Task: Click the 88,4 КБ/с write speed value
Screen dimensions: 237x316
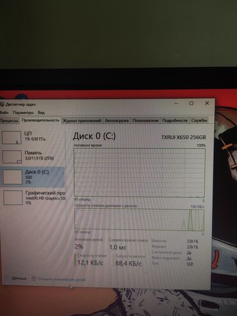Action: click(x=128, y=263)
